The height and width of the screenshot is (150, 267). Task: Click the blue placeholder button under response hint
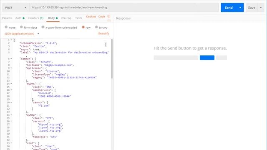(x=207, y=57)
